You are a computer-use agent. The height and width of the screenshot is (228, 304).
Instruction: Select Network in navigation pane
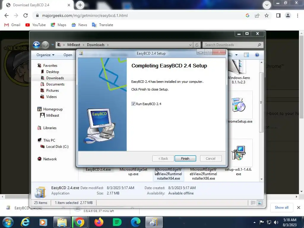click(x=50, y=159)
